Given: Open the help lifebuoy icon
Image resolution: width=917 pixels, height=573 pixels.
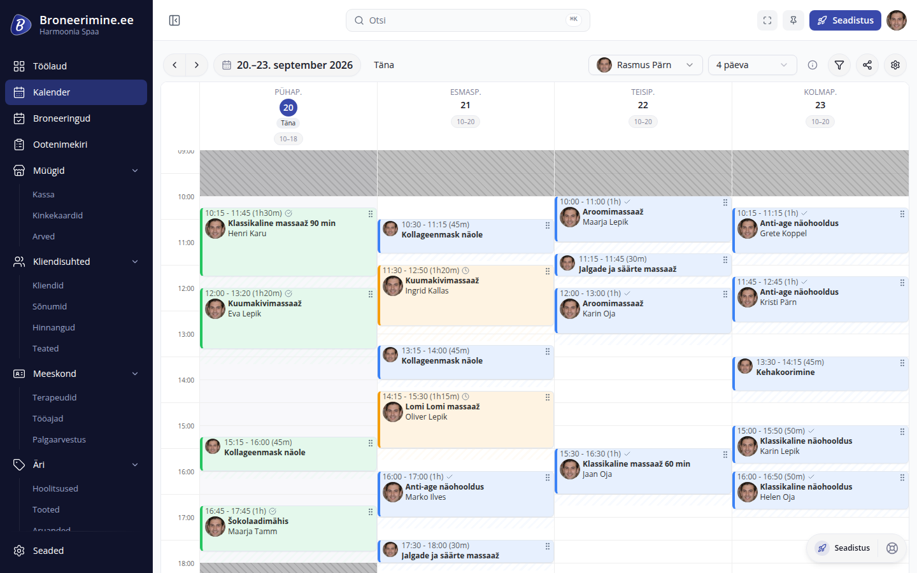Looking at the screenshot, I should click(892, 548).
